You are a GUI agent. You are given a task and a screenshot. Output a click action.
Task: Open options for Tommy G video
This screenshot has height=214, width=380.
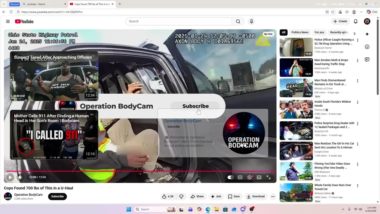coord(357,102)
